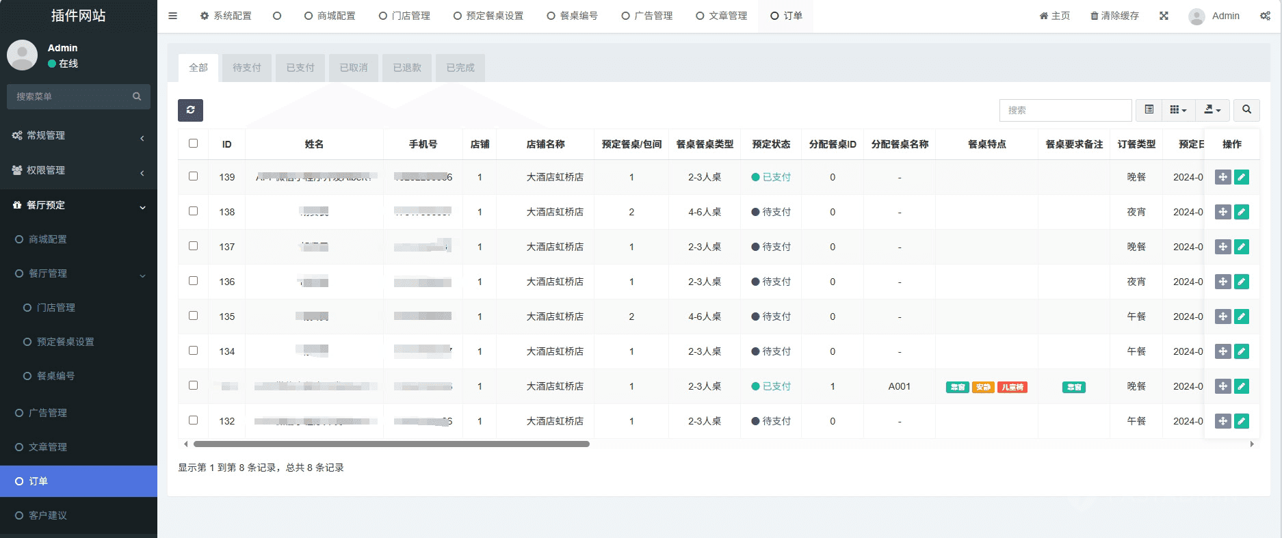This screenshot has height=538, width=1282.
Task: Click the fullscreen toggle icon
Action: tap(1164, 16)
